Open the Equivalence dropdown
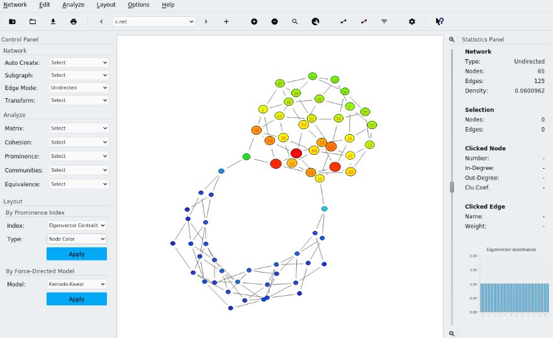553x338 pixels. tap(79, 184)
